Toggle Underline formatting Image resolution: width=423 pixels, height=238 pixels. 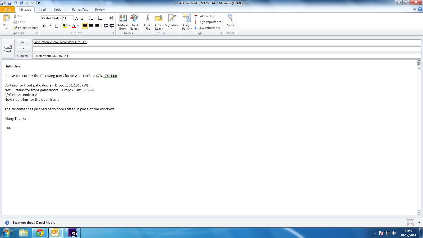pyautogui.click(x=56, y=26)
